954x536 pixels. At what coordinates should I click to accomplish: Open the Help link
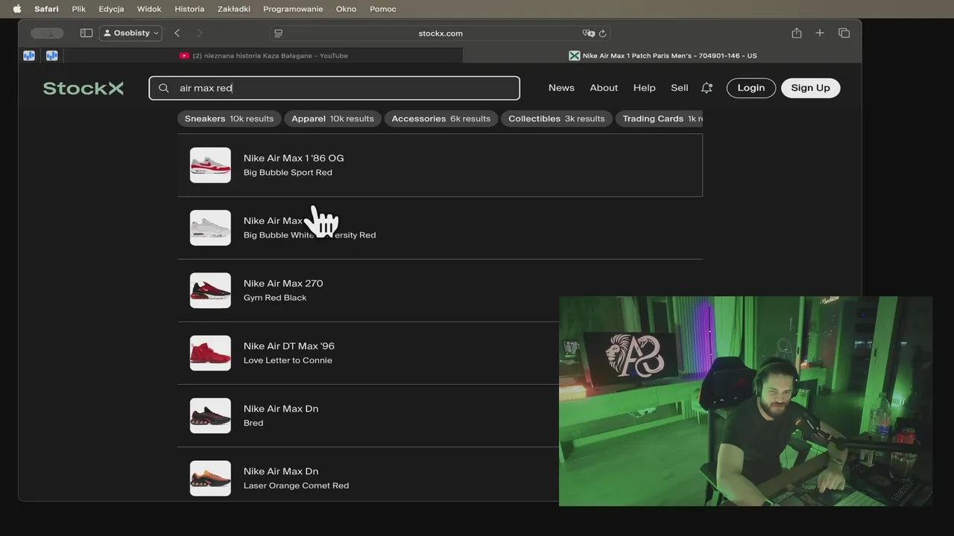(x=644, y=88)
